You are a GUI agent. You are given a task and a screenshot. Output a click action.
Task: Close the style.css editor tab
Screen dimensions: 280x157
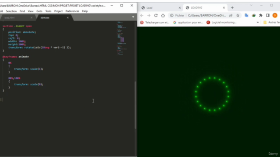68,17
